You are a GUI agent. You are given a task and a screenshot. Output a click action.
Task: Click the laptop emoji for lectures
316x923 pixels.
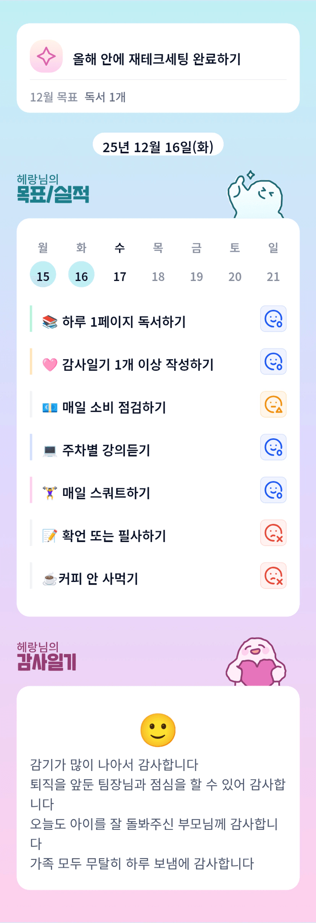[50, 450]
